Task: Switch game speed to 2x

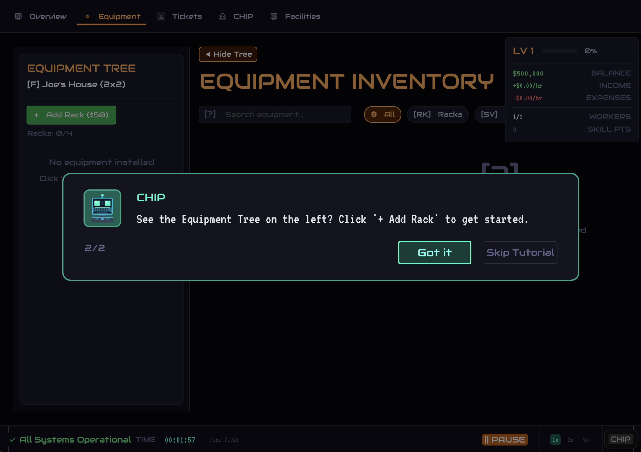Action: (570, 440)
